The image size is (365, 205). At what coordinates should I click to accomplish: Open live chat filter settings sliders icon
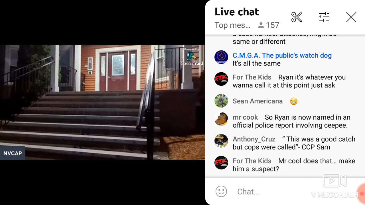324,17
